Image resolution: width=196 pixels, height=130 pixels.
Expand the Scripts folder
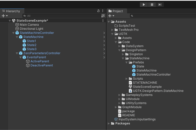pos(127,79)
